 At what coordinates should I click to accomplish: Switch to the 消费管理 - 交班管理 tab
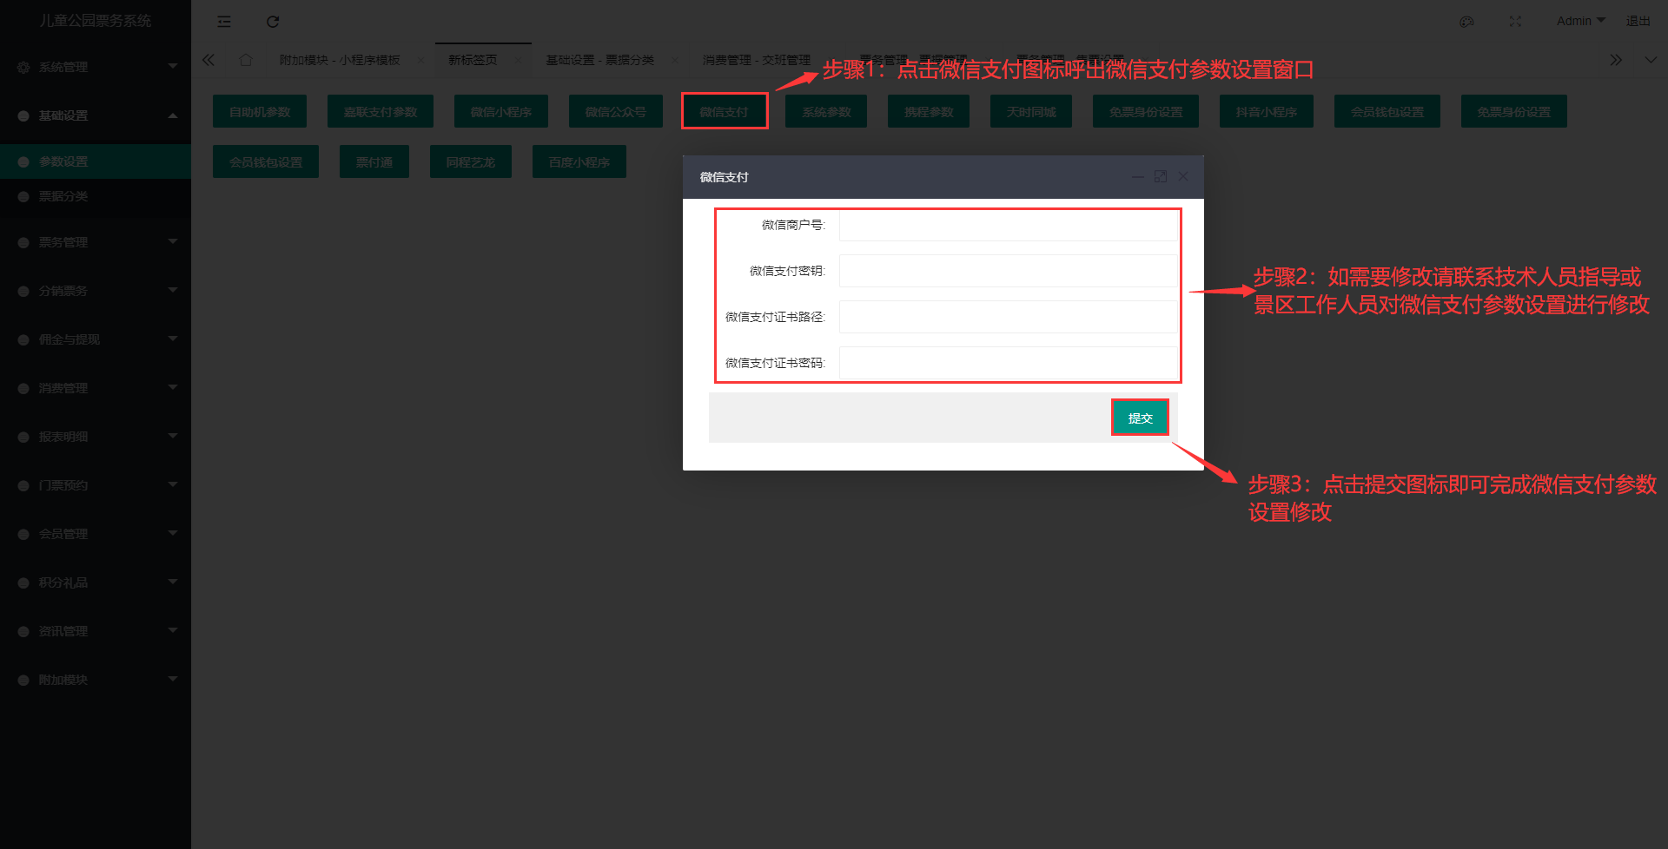tap(757, 60)
